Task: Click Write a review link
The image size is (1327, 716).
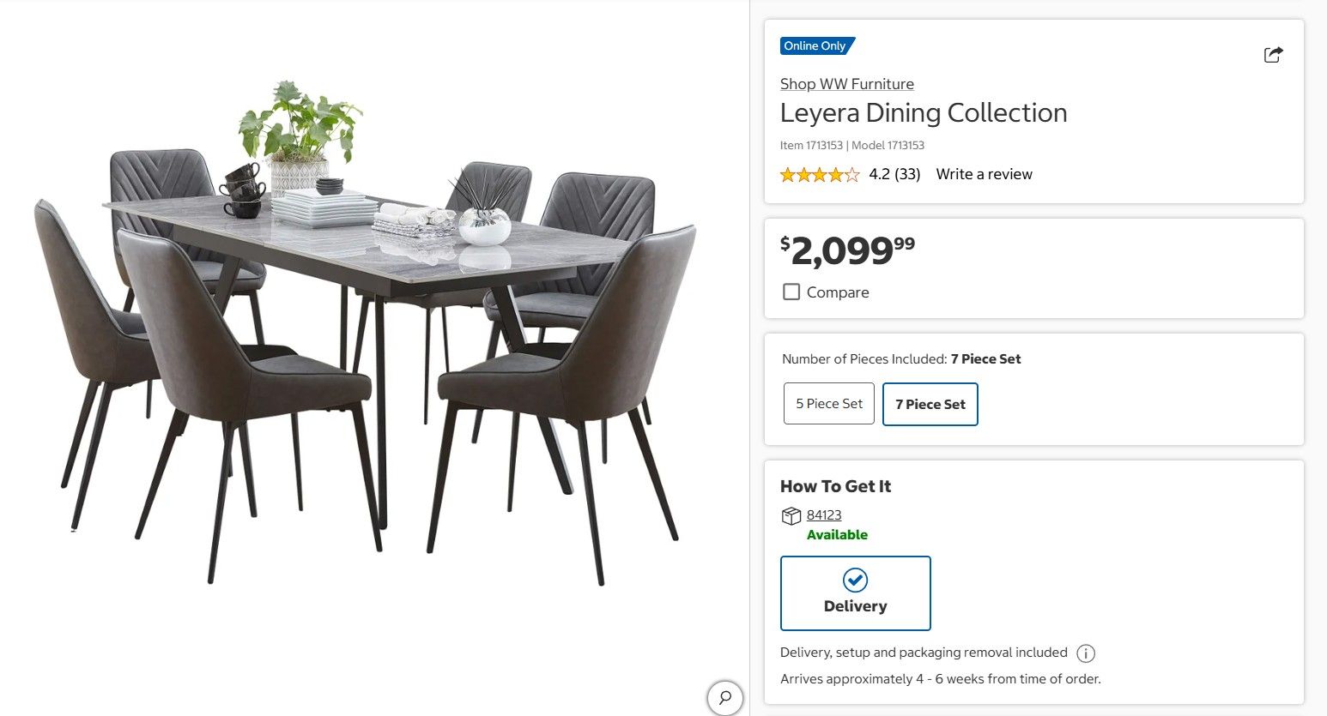Action: pos(985,174)
